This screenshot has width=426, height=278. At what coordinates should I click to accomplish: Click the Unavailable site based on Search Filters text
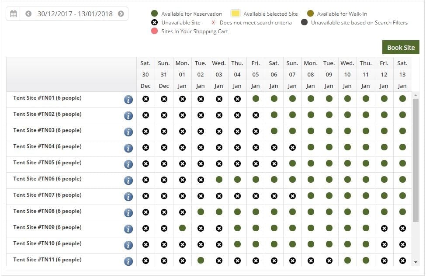(x=359, y=23)
